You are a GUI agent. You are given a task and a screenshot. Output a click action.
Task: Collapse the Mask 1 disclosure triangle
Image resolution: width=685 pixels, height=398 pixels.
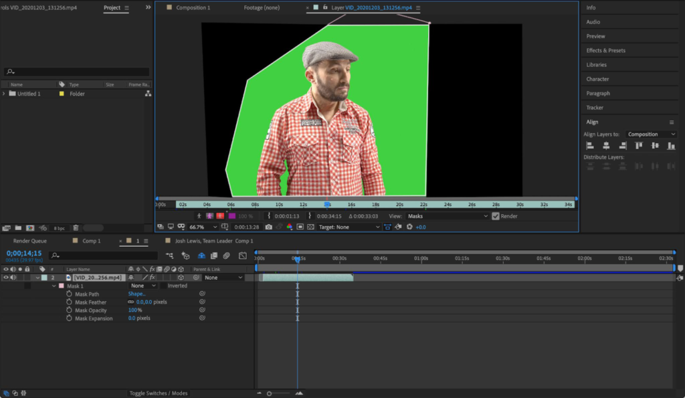point(54,286)
